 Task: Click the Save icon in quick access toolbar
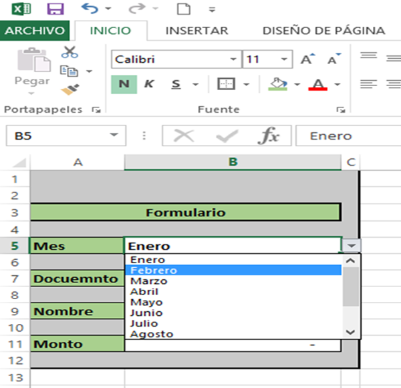coord(55,10)
